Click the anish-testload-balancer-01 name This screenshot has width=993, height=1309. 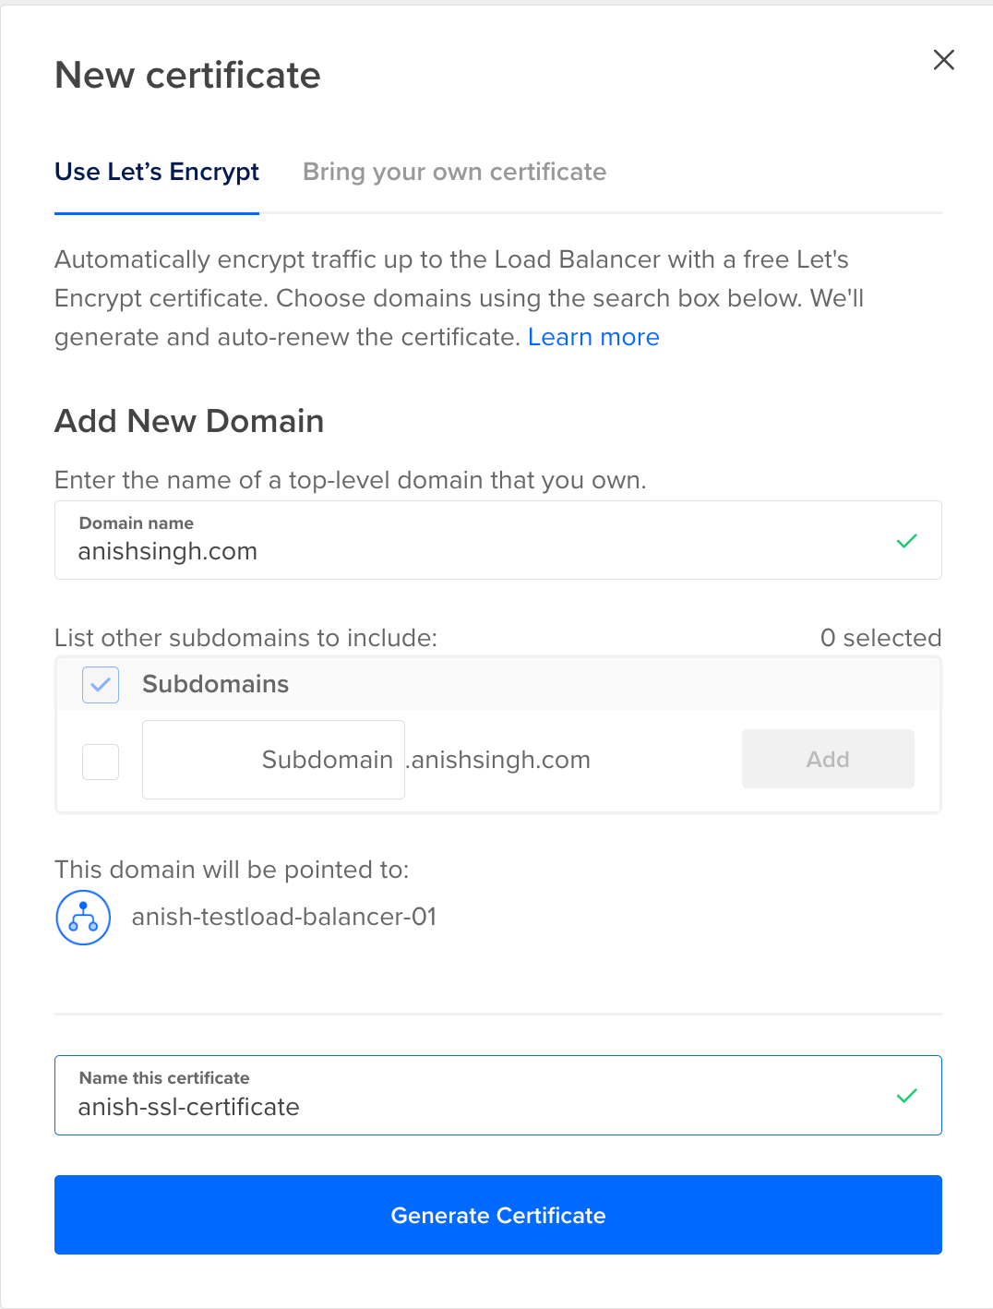(284, 917)
